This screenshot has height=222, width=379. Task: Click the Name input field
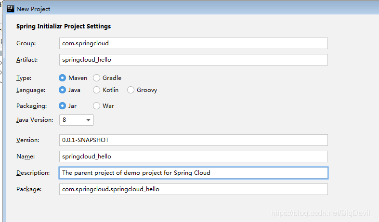pyautogui.click(x=194, y=157)
